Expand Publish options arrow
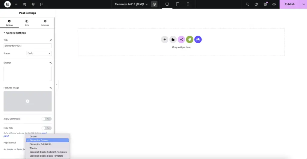Viewport: 307px width, 159px height. point(303,4)
